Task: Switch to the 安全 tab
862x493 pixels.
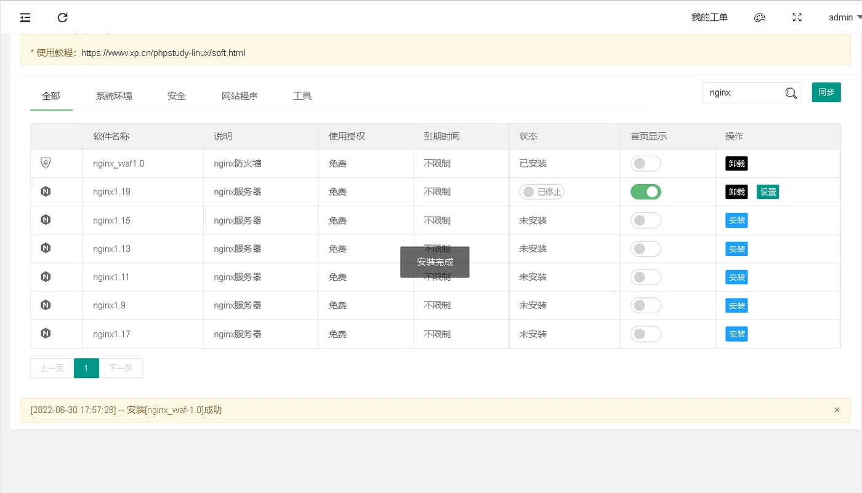Action: [x=177, y=96]
